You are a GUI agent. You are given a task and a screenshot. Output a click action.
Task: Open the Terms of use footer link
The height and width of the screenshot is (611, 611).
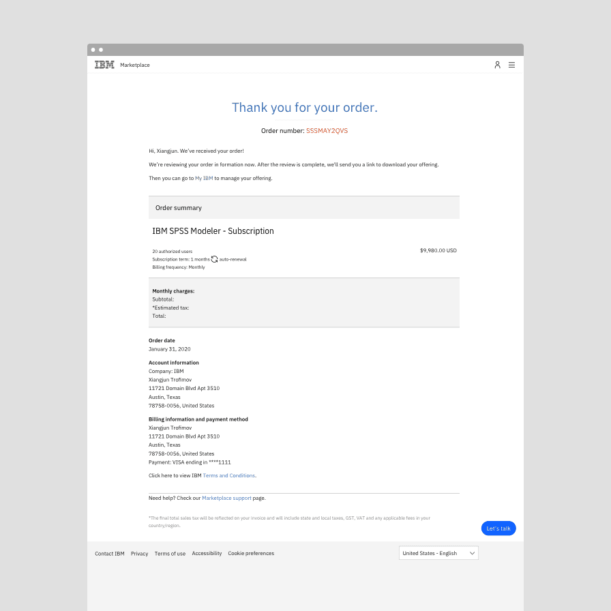pos(170,554)
